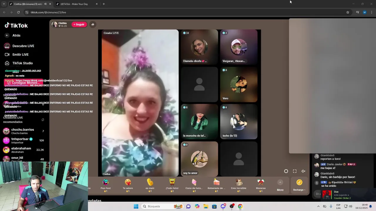This screenshot has height=211, width=376.
Task: Open Chrome three-dot menu
Action: pyautogui.click(x=372, y=12)
